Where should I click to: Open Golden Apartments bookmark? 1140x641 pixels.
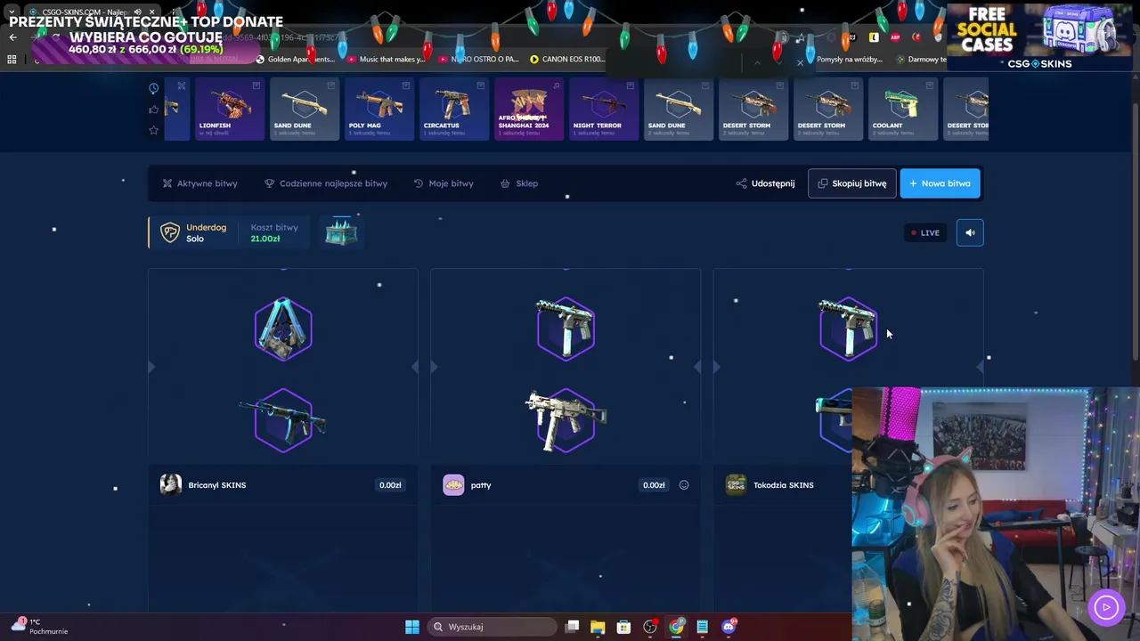pyautogui.click(x=295, y=60)
